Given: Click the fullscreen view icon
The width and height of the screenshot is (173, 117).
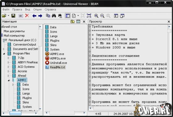Looking at the screenshot, I should tap(89, 16).
